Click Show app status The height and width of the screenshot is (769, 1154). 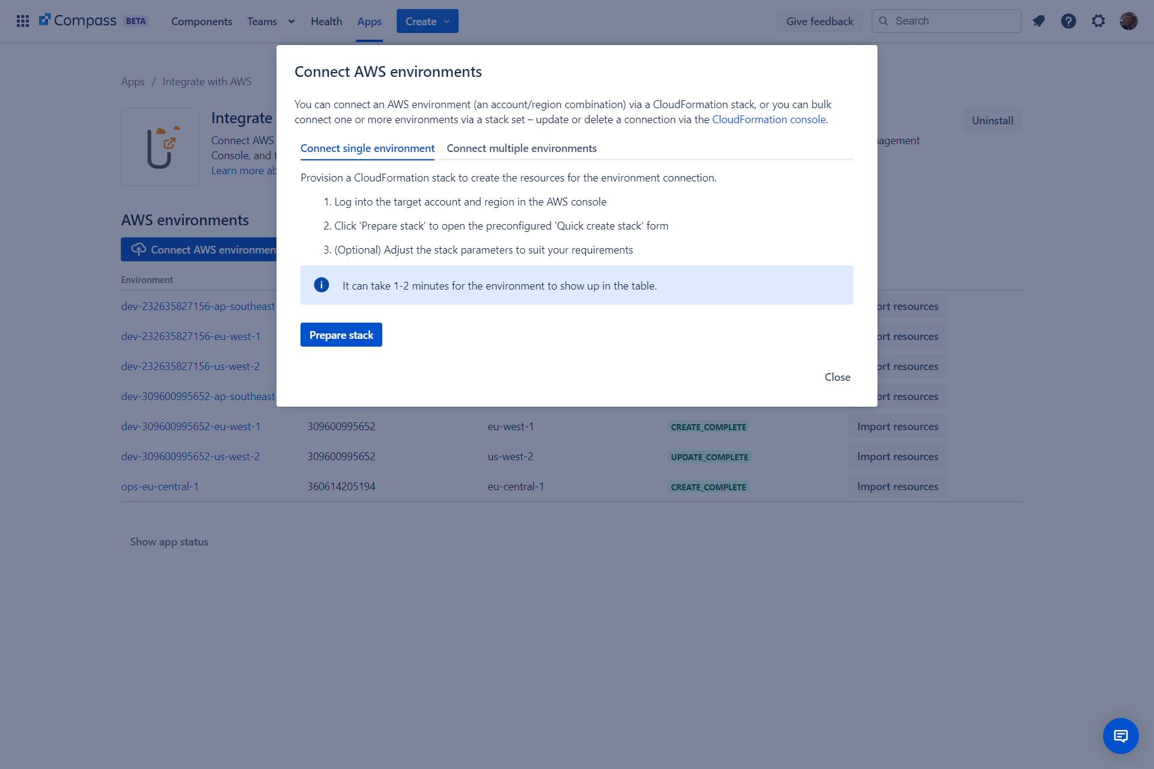click(169, 541)
